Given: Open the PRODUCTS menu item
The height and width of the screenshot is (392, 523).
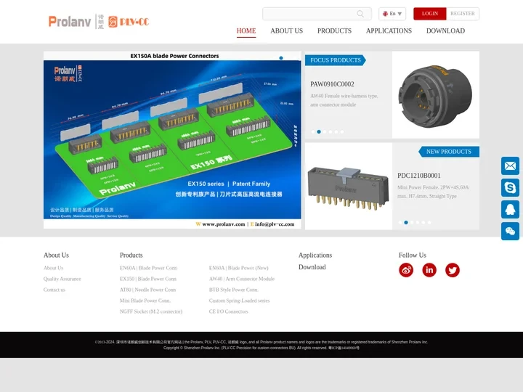Looking at the screenshot, I should coord(334,31).
